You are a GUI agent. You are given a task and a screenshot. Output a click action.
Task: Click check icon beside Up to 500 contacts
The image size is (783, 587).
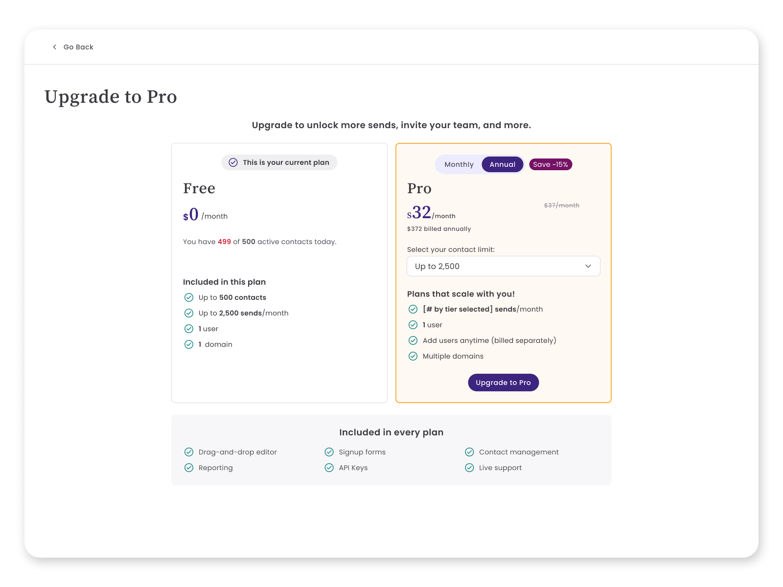click(189, 297)
